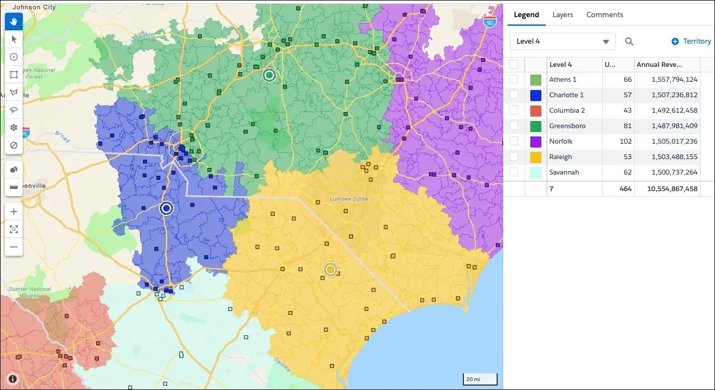Select the lasso selection tool
The width and height of the screenshot is (715, 390).
coord(14,110)
